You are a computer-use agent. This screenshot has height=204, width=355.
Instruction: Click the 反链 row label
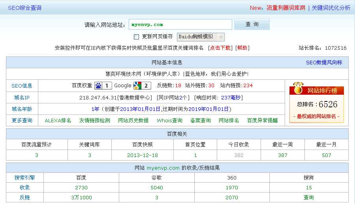[24, 198]
